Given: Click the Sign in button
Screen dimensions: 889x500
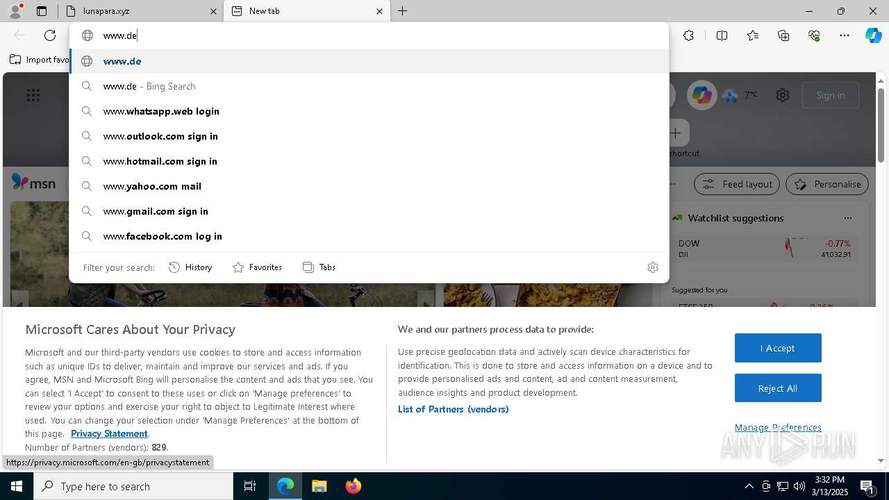Looking at the screenshot, I should pyautogui.click(x=831, y=95).
